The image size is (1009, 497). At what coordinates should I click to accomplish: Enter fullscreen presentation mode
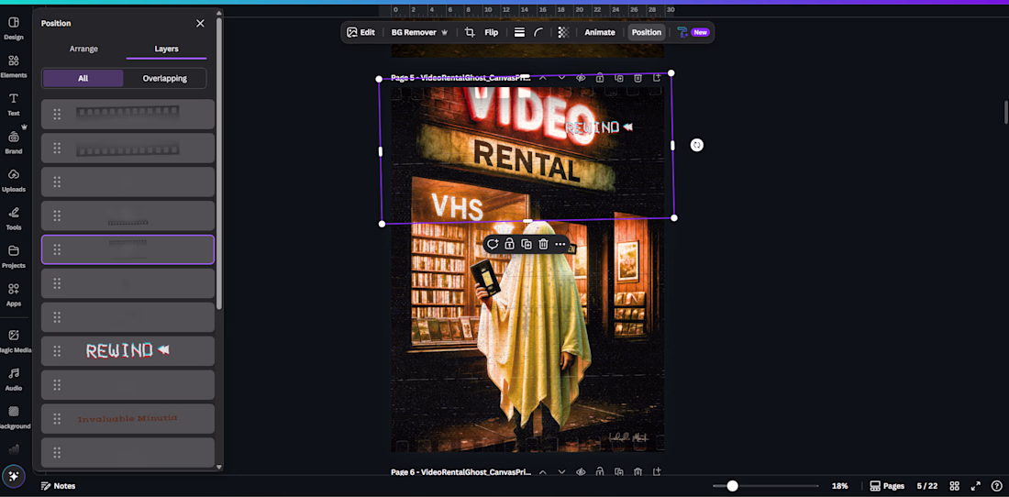(976, 486)
